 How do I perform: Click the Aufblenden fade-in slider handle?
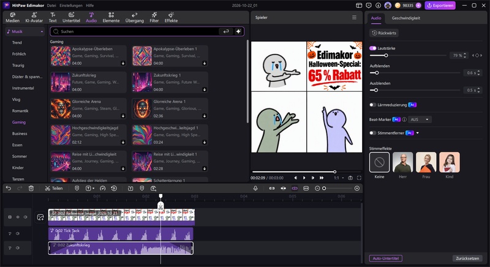coord(377,73)
